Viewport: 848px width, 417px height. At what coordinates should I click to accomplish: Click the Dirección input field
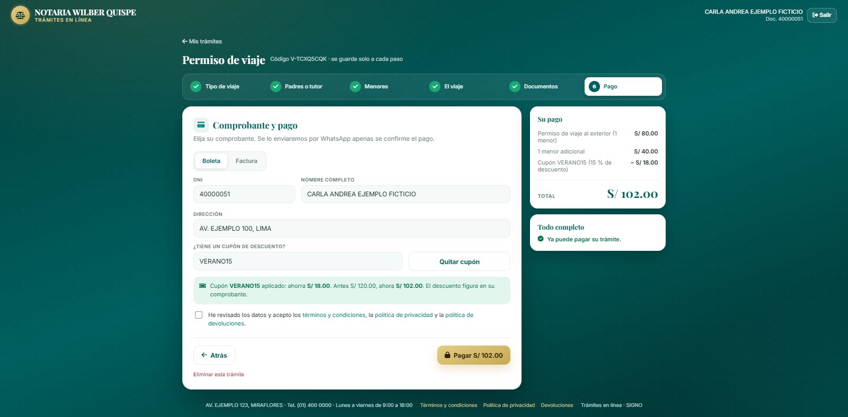tap(352, 229)
